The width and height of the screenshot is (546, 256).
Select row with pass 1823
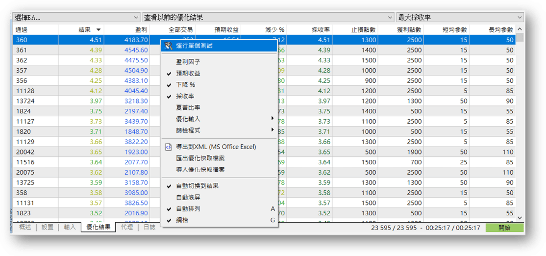click(264, 213)
